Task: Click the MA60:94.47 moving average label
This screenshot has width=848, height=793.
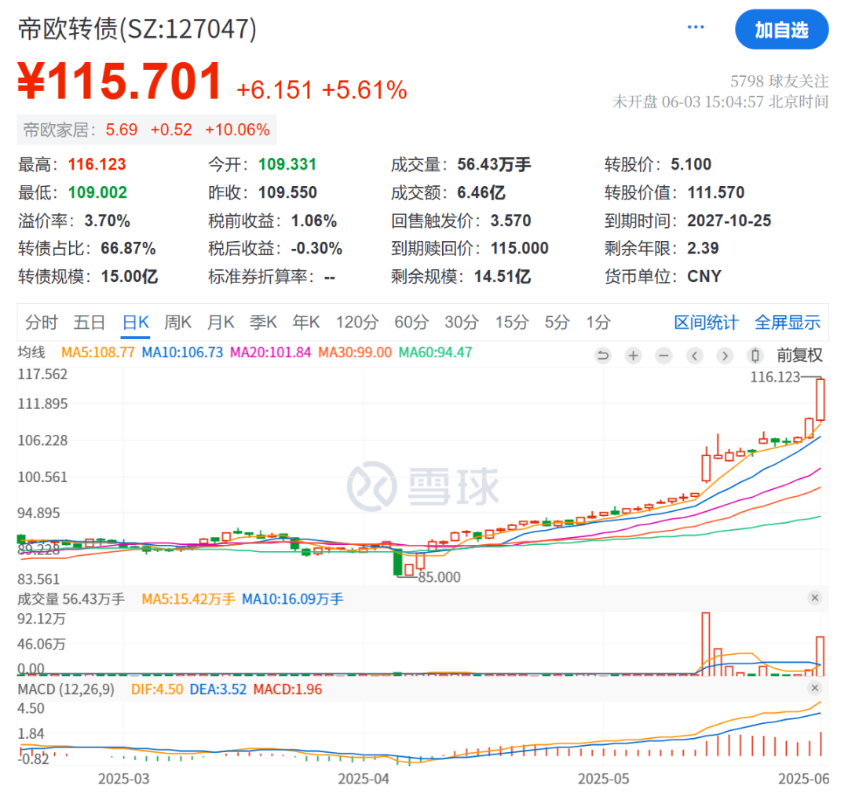Action: (x=435, y=353)
